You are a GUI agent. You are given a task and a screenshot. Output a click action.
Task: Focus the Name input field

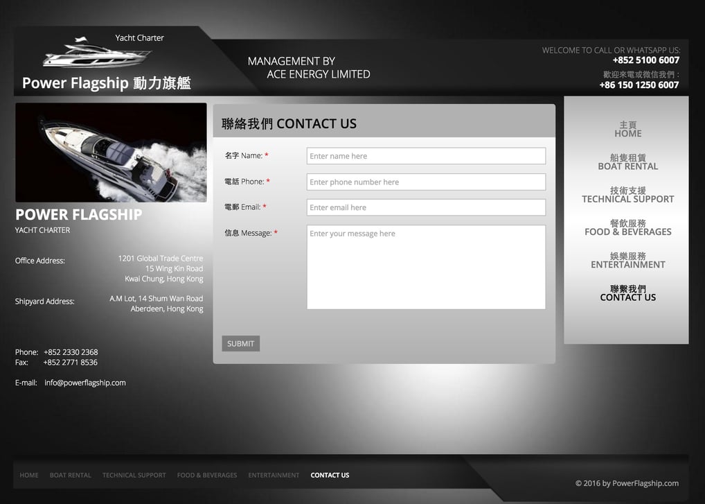(426, 156)
